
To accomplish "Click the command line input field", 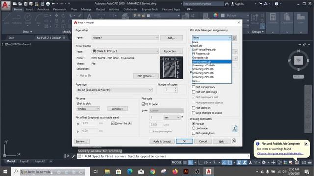I will point(163,156).
